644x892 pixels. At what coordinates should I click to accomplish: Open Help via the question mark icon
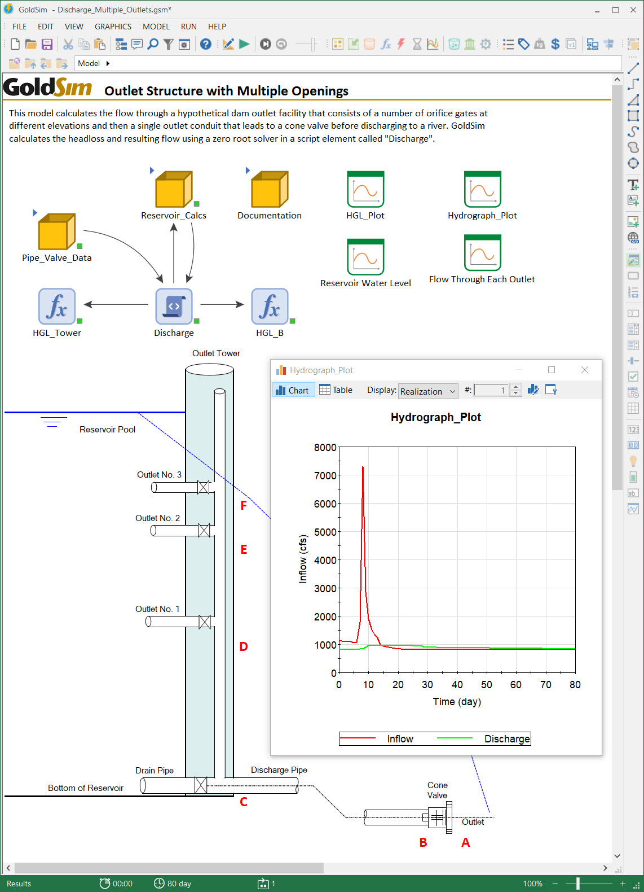[x=206, y=44]
